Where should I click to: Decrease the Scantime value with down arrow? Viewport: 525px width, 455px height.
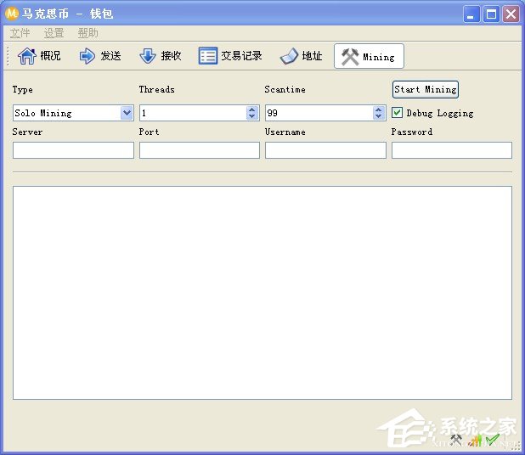coord(378,116)
